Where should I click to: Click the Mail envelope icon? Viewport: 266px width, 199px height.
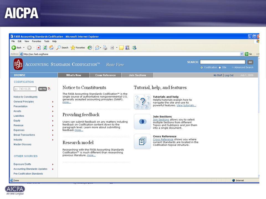(97, 48)
